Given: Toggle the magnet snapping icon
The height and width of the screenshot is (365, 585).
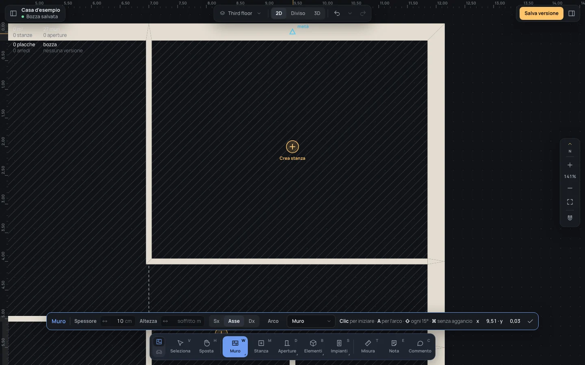Looking at the screenshot, I should point(570,218).
